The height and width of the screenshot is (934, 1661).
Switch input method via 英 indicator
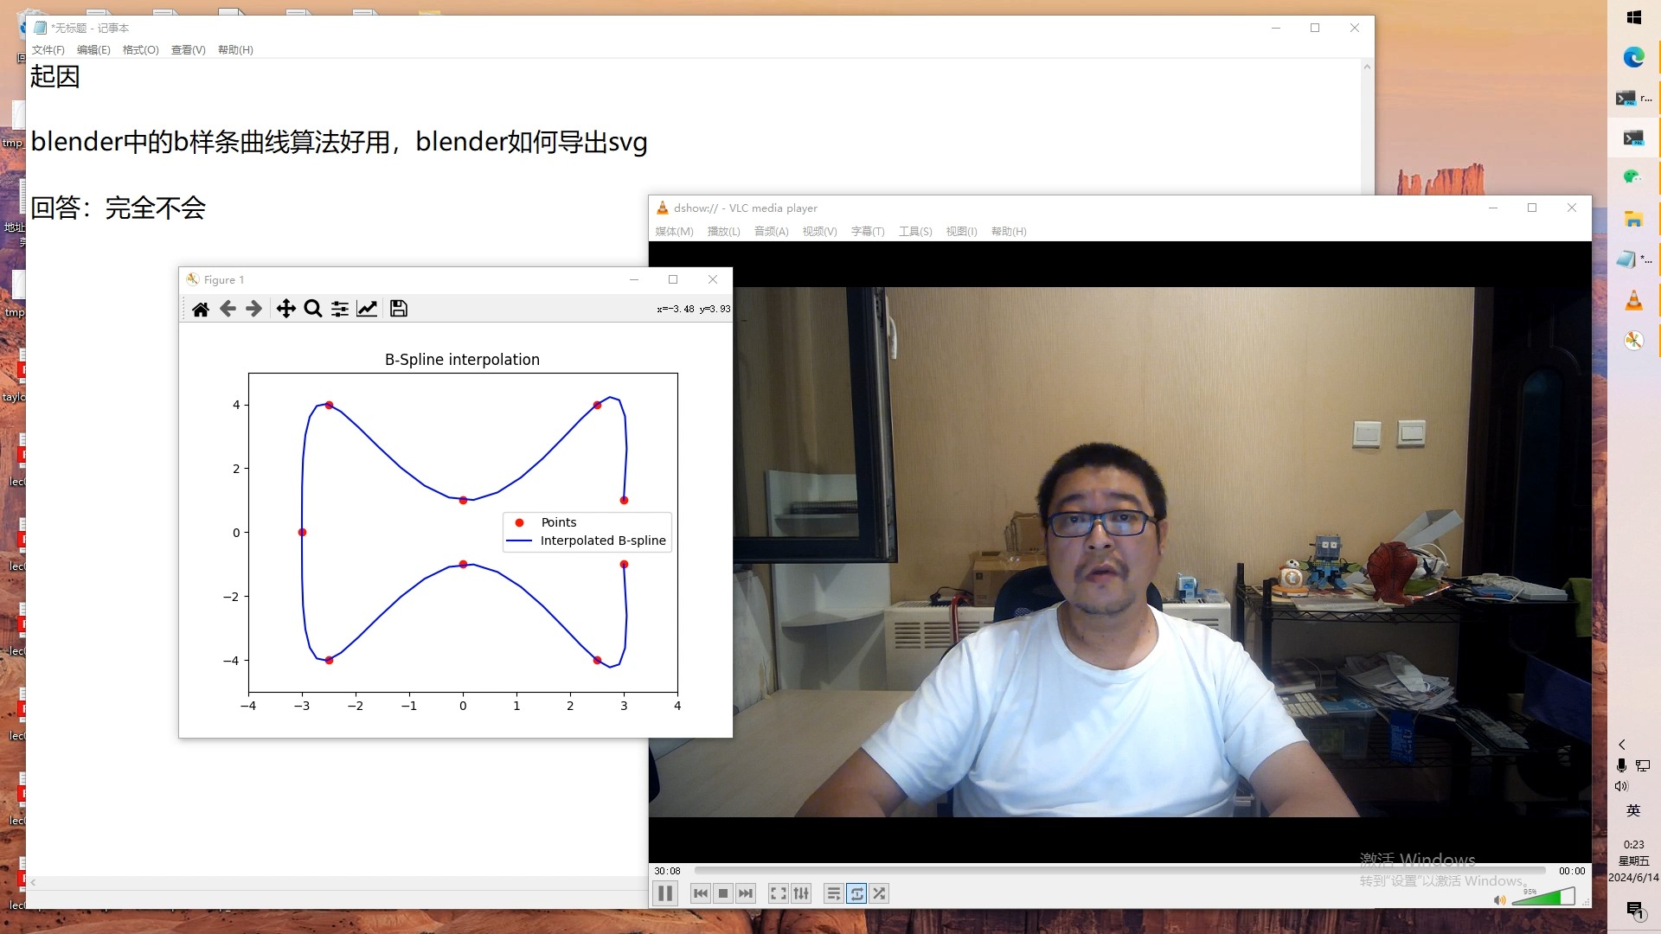coord(1633,810)
